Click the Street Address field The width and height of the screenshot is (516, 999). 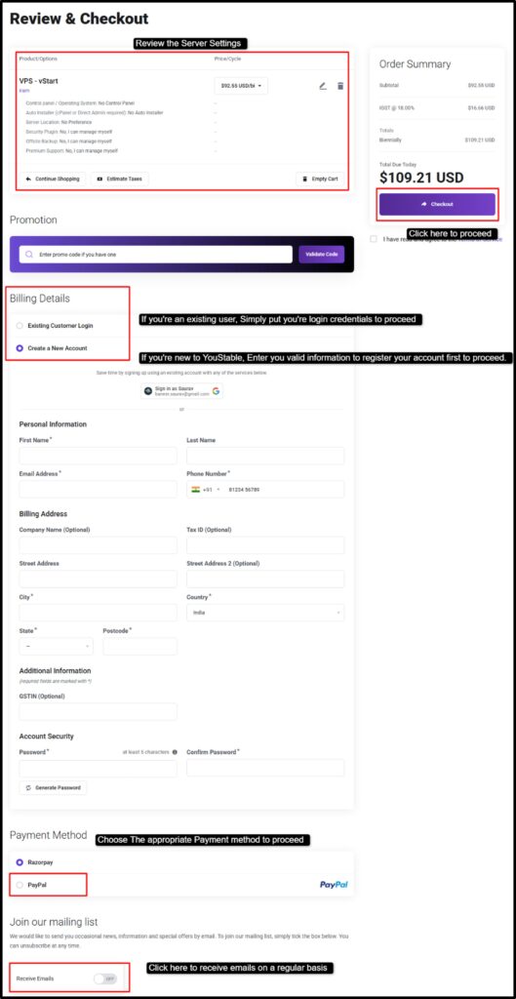(x=99, y=579)
